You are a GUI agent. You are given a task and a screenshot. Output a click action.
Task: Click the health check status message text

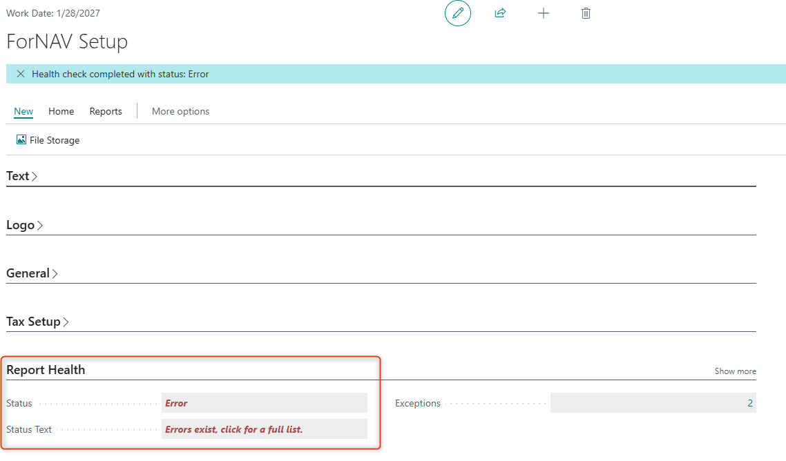[x=120, y=74]
